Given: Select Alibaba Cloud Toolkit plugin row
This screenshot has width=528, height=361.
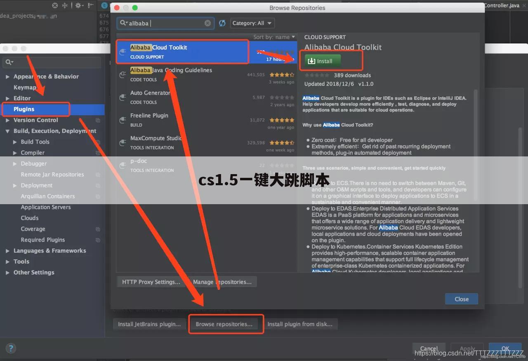Looking at the screenshot, I should 206,52.
